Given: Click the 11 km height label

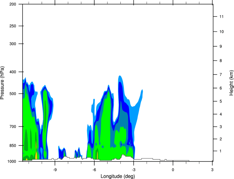Looking at the screenshot, I should (221, 17).
